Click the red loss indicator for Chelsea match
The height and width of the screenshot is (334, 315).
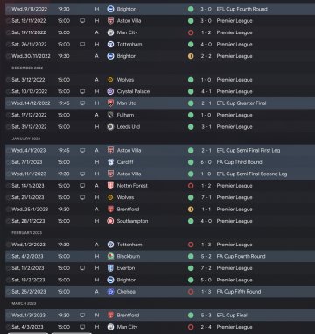tap(191, 292)
